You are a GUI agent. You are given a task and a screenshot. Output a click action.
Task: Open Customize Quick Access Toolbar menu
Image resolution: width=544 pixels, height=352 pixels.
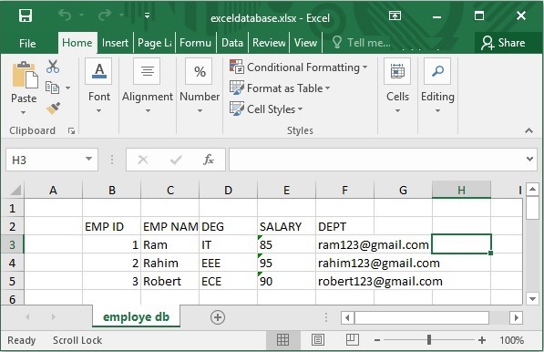[147, 16]
